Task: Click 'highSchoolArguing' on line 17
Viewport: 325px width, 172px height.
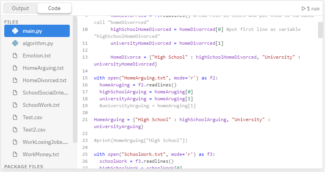Action: coord(123,92)
